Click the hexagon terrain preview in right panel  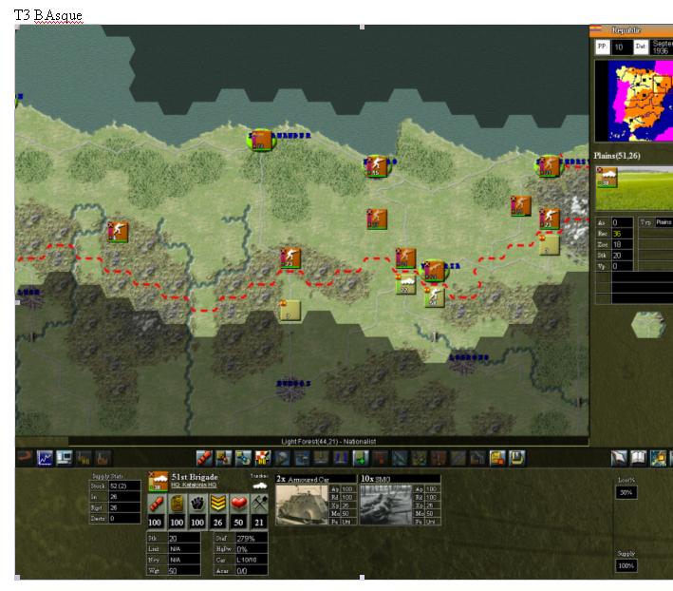(x=648, y=325)
